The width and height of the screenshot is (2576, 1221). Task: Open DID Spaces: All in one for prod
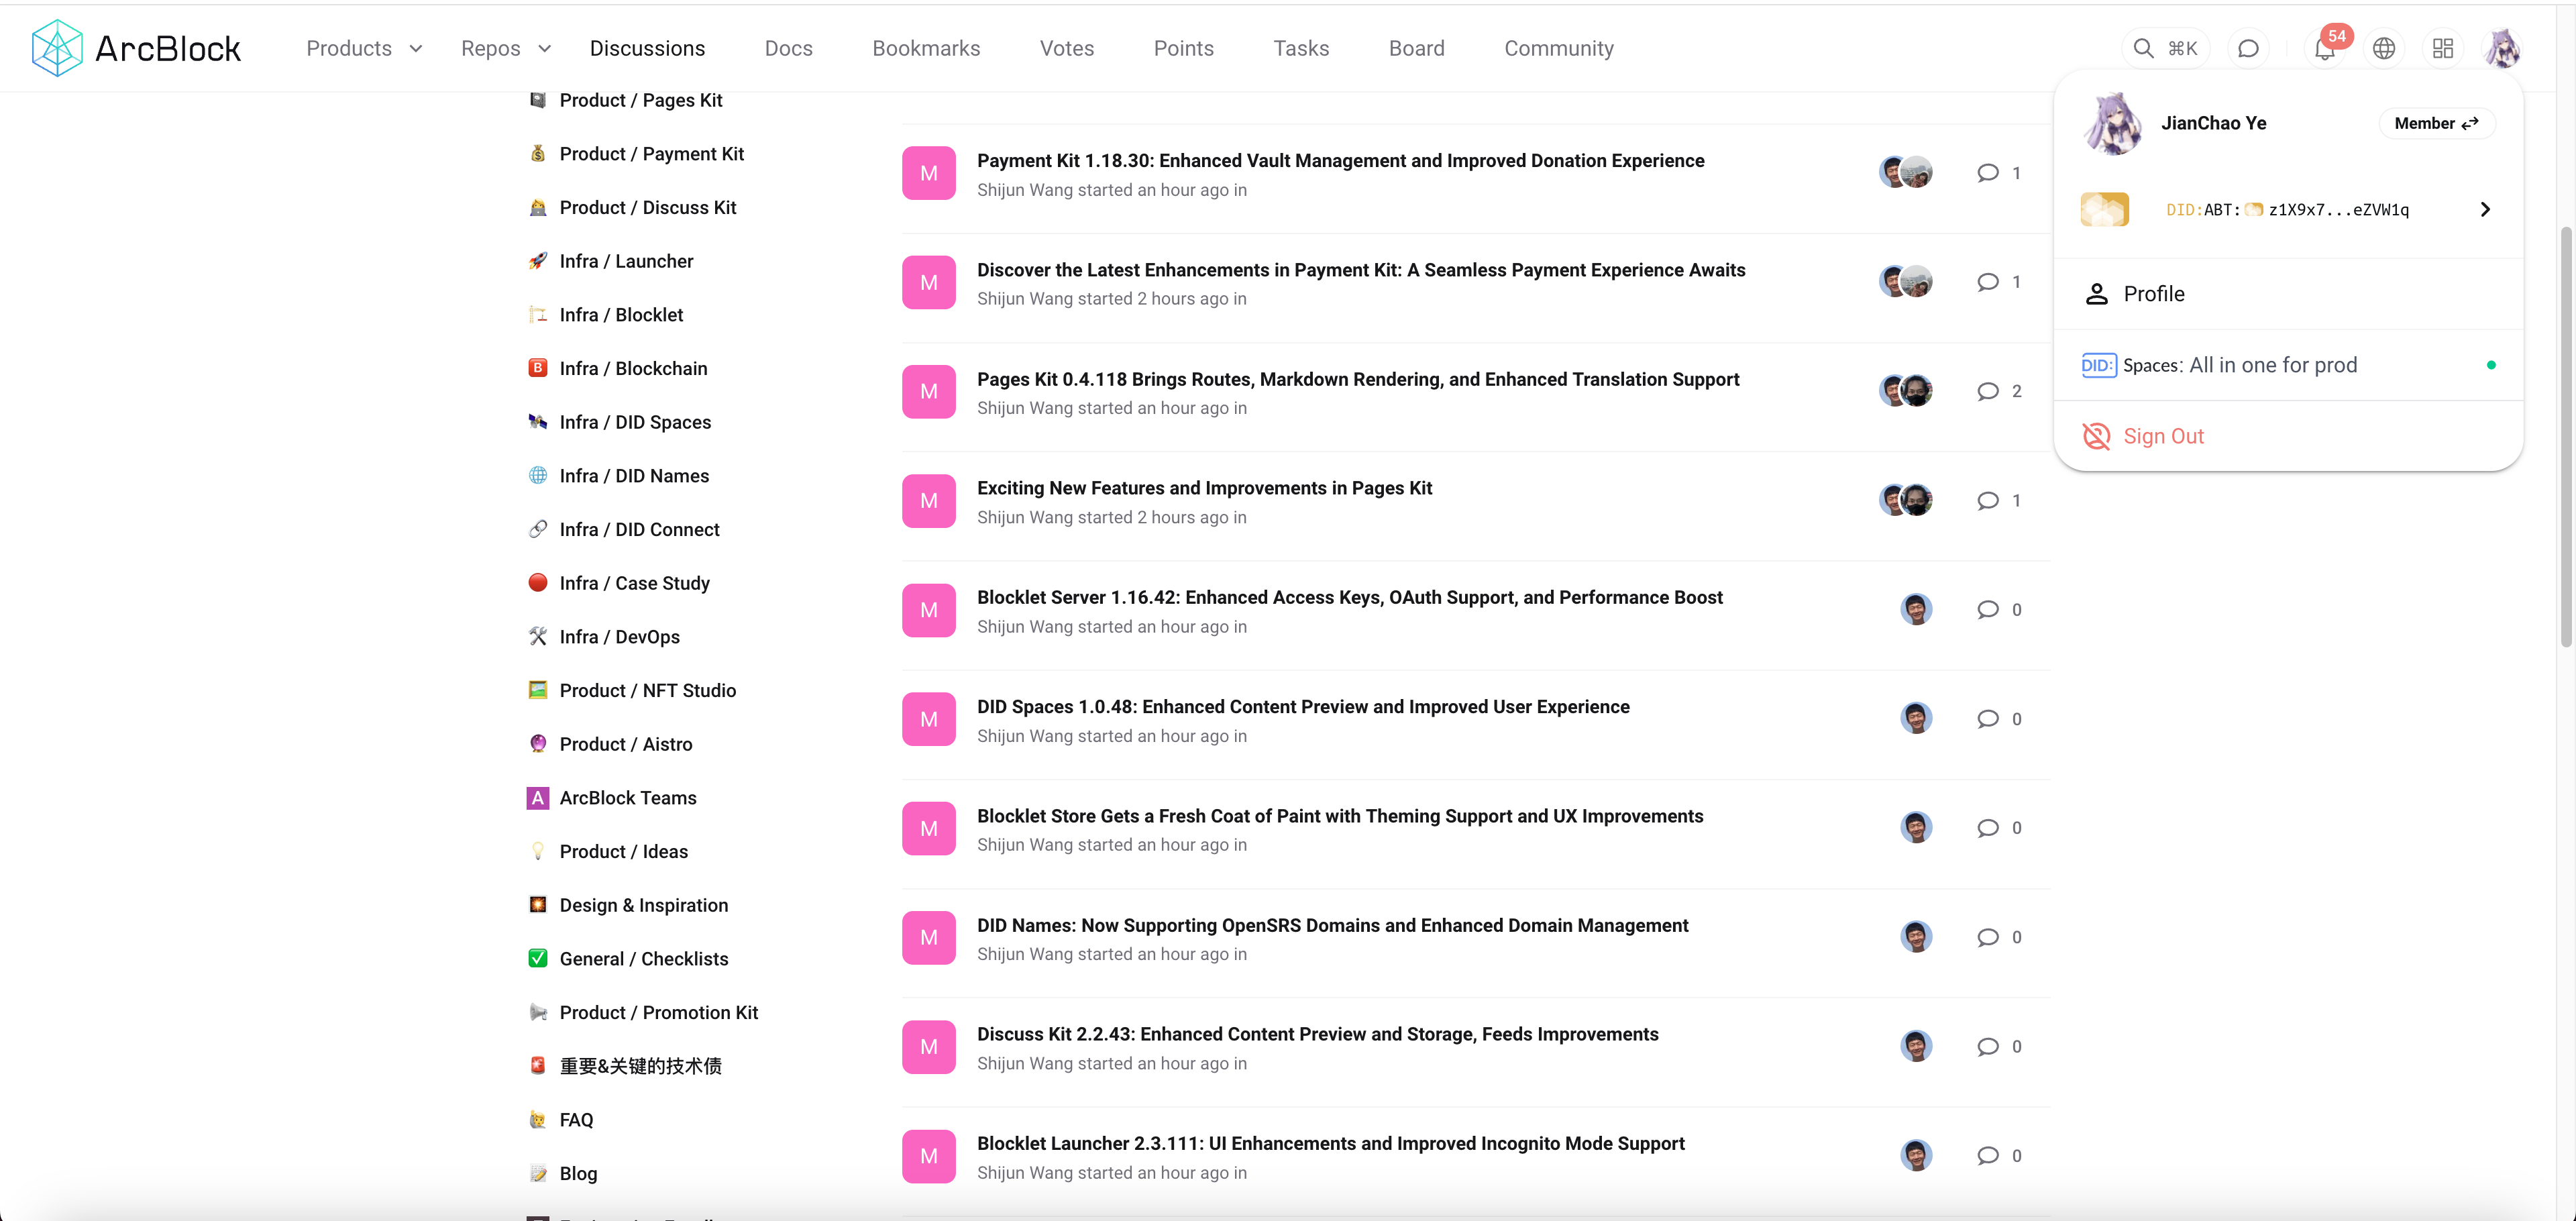[x=2239, y=365]
